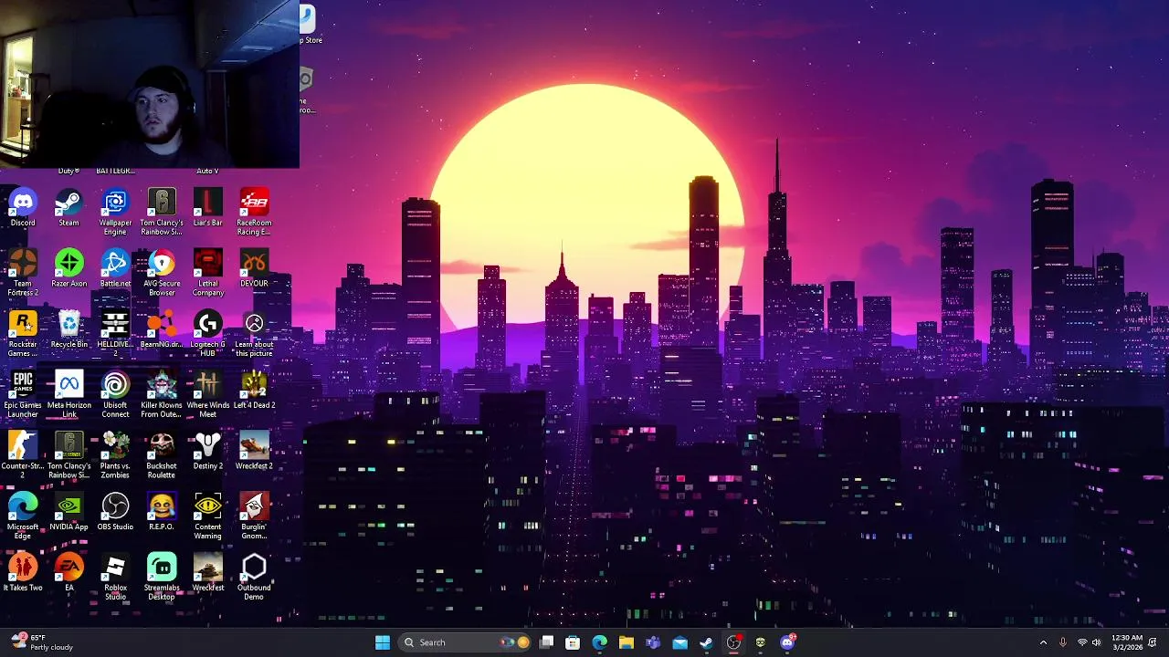Select the Burglin' Gnomes icon

254,516
